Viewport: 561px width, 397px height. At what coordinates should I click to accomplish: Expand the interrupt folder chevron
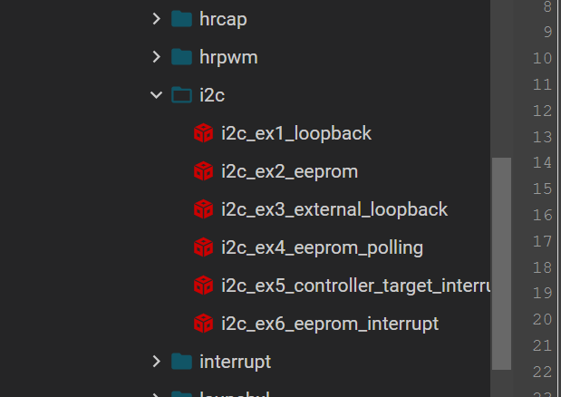coord(157,362)
